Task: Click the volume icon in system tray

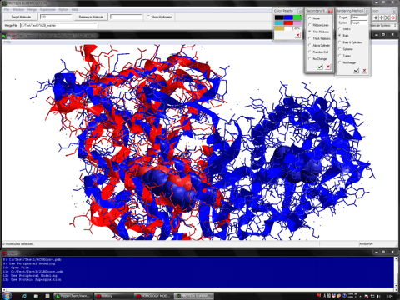Action: [378, 297]
